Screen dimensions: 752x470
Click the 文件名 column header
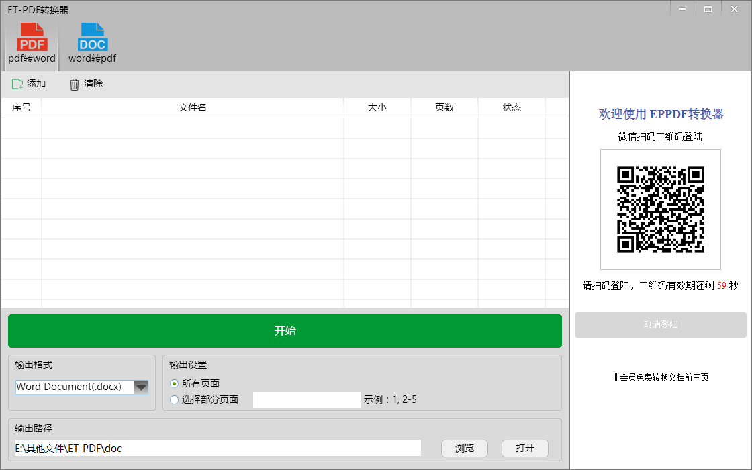pyautogui.click(x=193, y=107)
